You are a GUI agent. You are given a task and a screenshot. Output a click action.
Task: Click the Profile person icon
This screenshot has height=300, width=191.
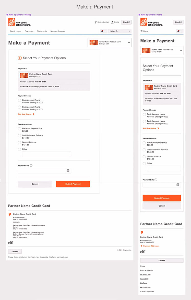coord(112,22)
